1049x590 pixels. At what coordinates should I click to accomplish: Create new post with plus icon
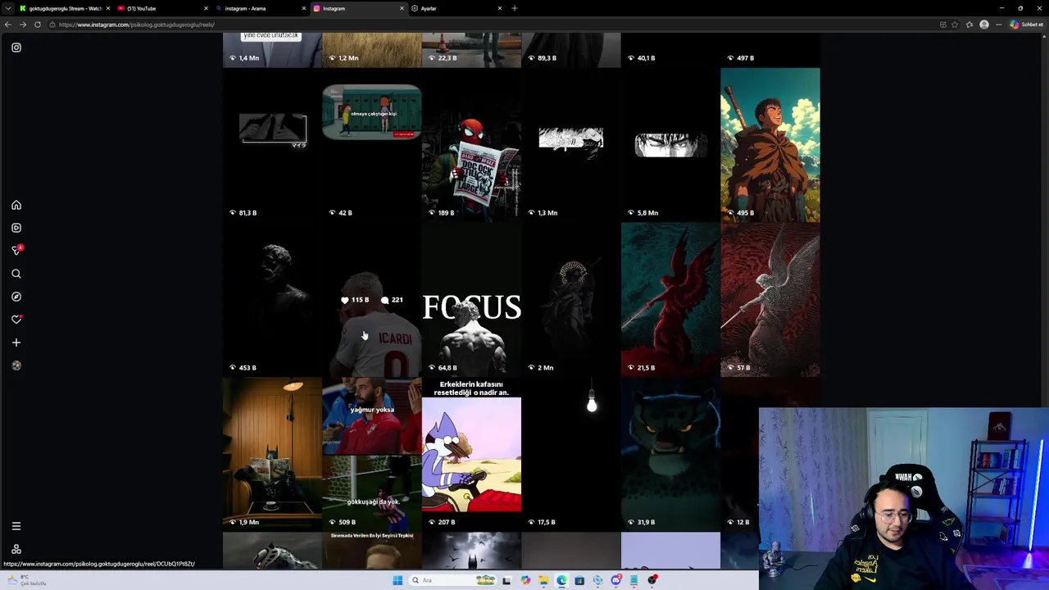pos(16,343)
